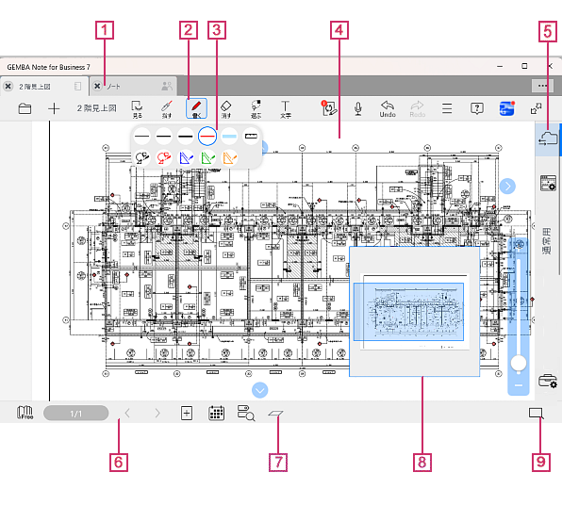Click the cloud sync icon in sidebar

548,138
